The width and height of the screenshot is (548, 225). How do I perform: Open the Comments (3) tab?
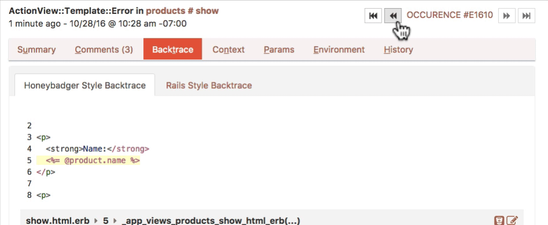(104, 50)
